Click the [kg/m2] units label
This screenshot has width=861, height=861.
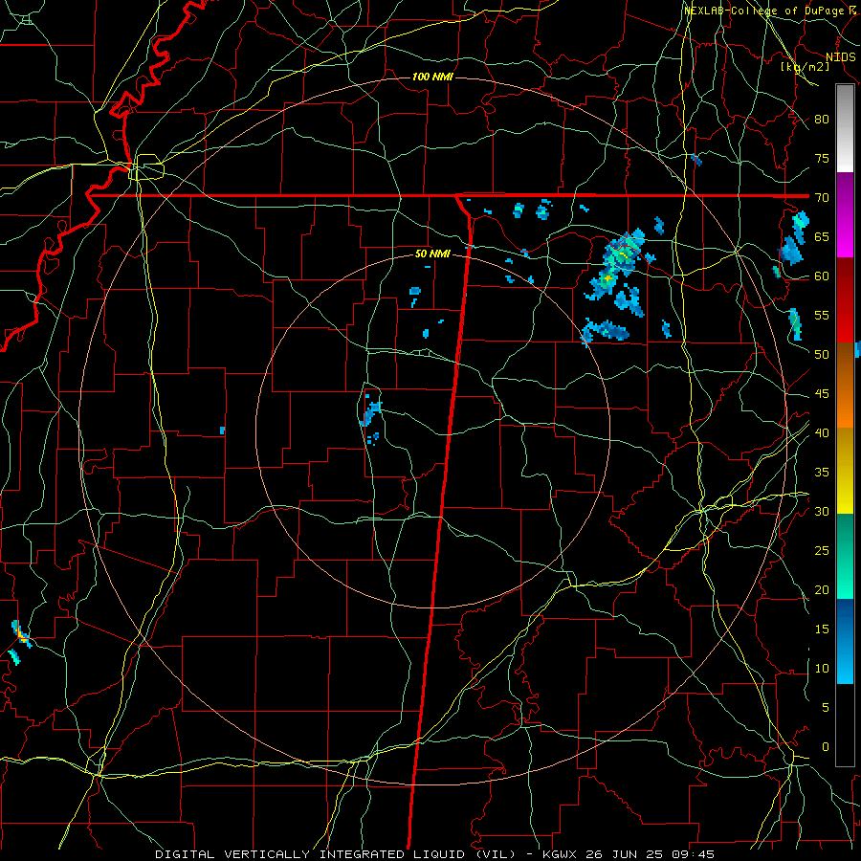click(x=805, y=67)
